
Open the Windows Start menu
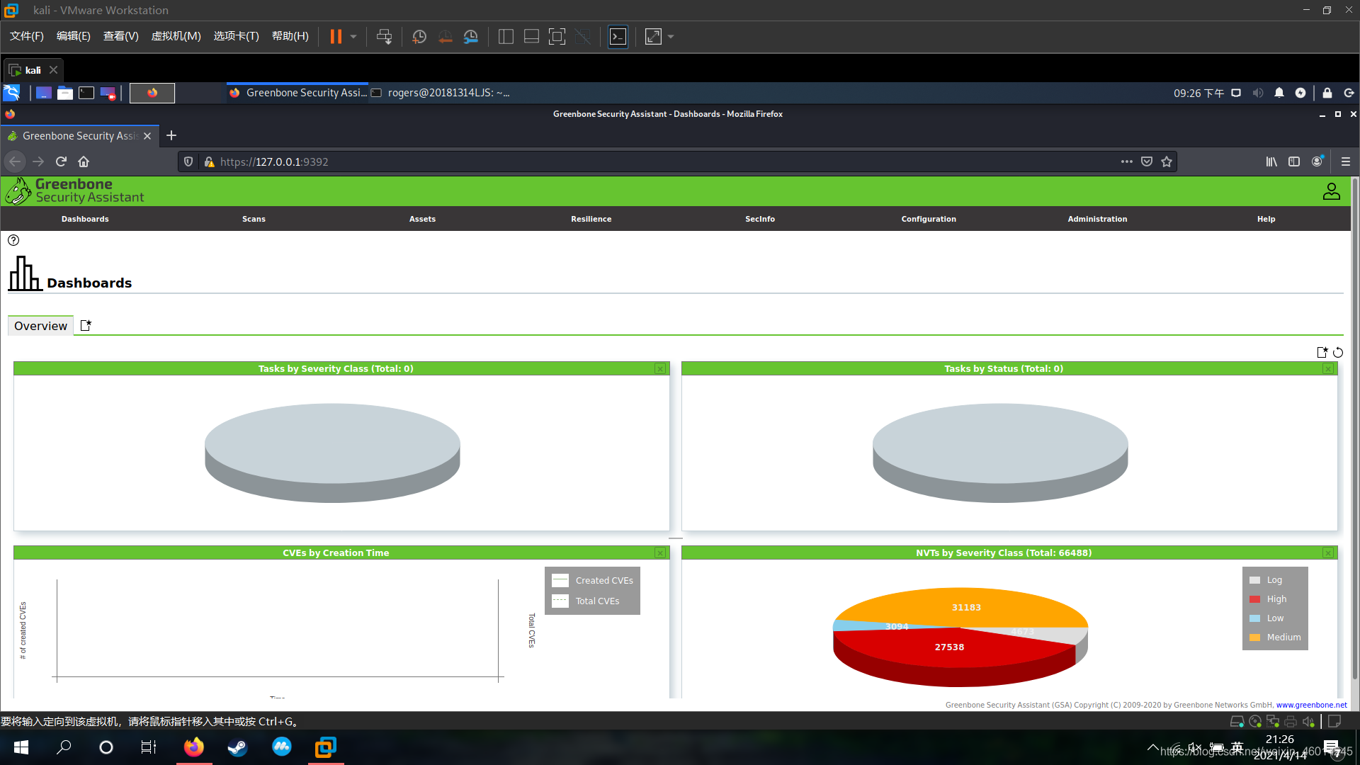(x=21, y=747)
